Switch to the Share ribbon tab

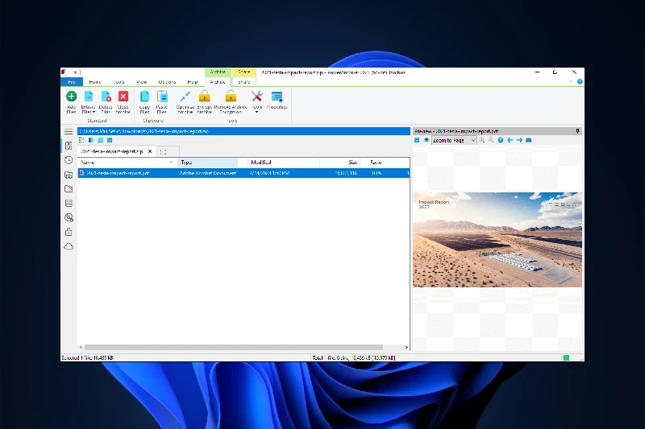click(x=244, y=81)
